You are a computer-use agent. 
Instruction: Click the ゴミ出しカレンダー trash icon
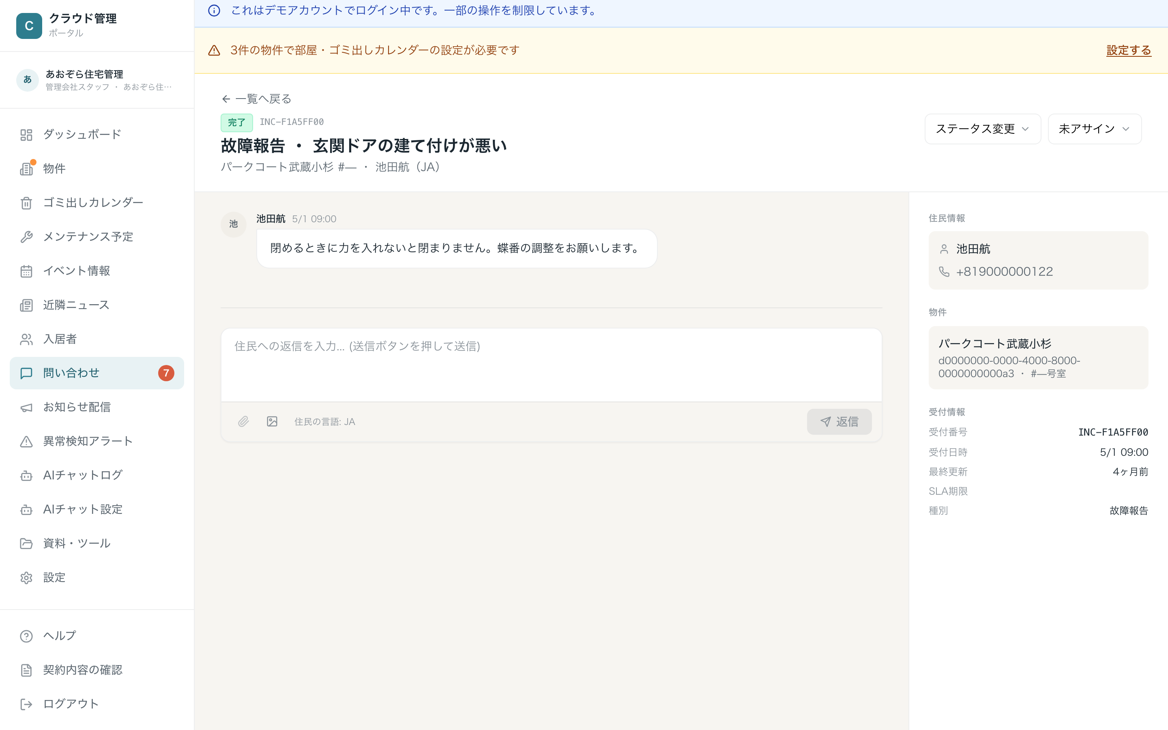[26, 203]
